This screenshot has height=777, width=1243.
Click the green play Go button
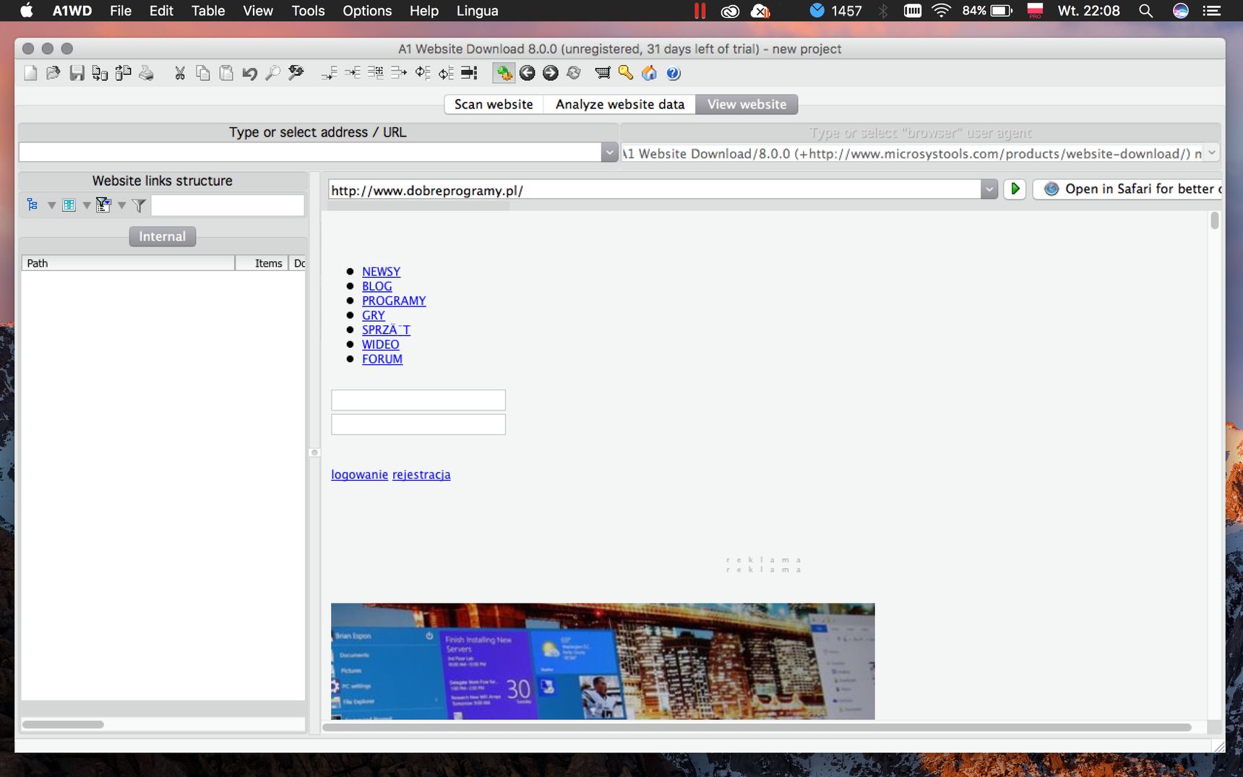1015,189
